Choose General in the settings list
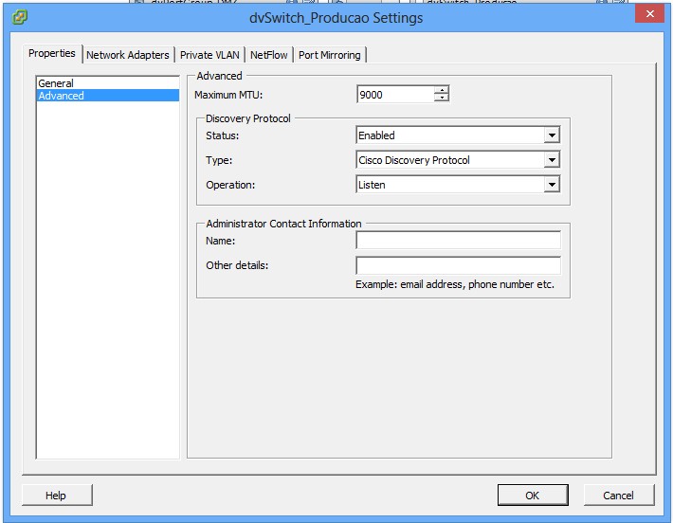The image size is (673, 523). (56, 83)
